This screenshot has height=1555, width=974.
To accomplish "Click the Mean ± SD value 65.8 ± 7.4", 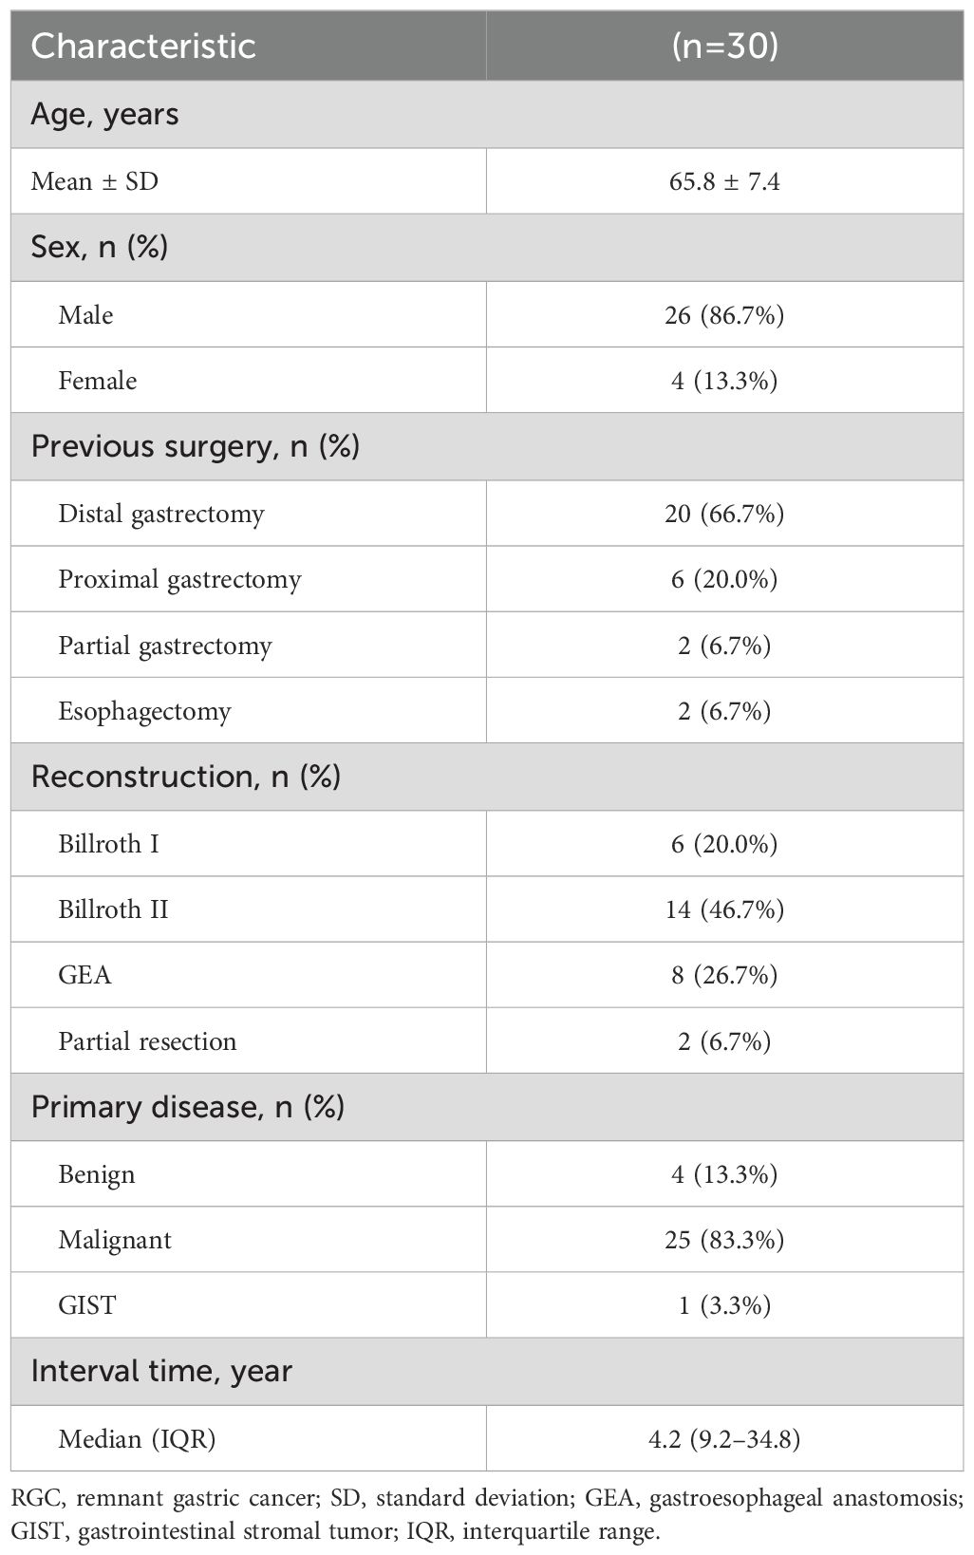I will tap(725, 181).
